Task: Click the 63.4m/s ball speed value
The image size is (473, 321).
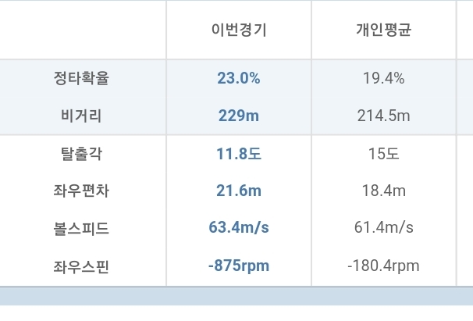Action: click(x=239, y=228)
